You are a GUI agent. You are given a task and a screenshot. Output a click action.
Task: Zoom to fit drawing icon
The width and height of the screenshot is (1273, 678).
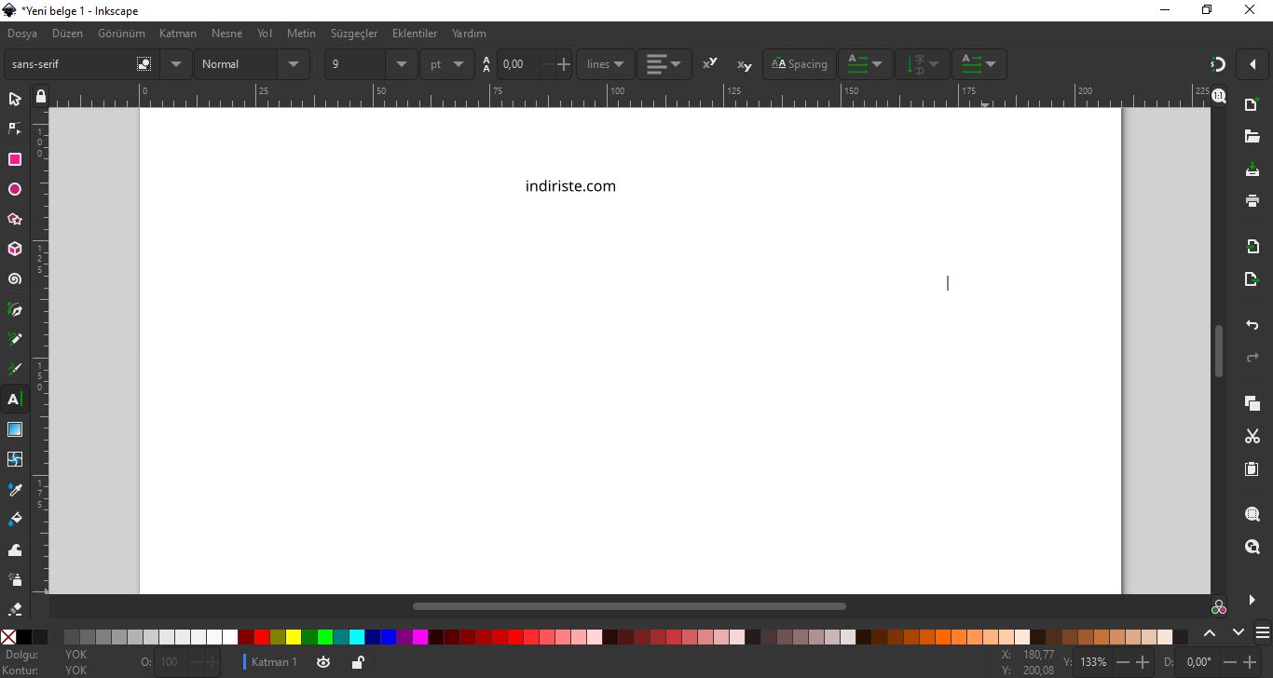(x=1252, y=547)
